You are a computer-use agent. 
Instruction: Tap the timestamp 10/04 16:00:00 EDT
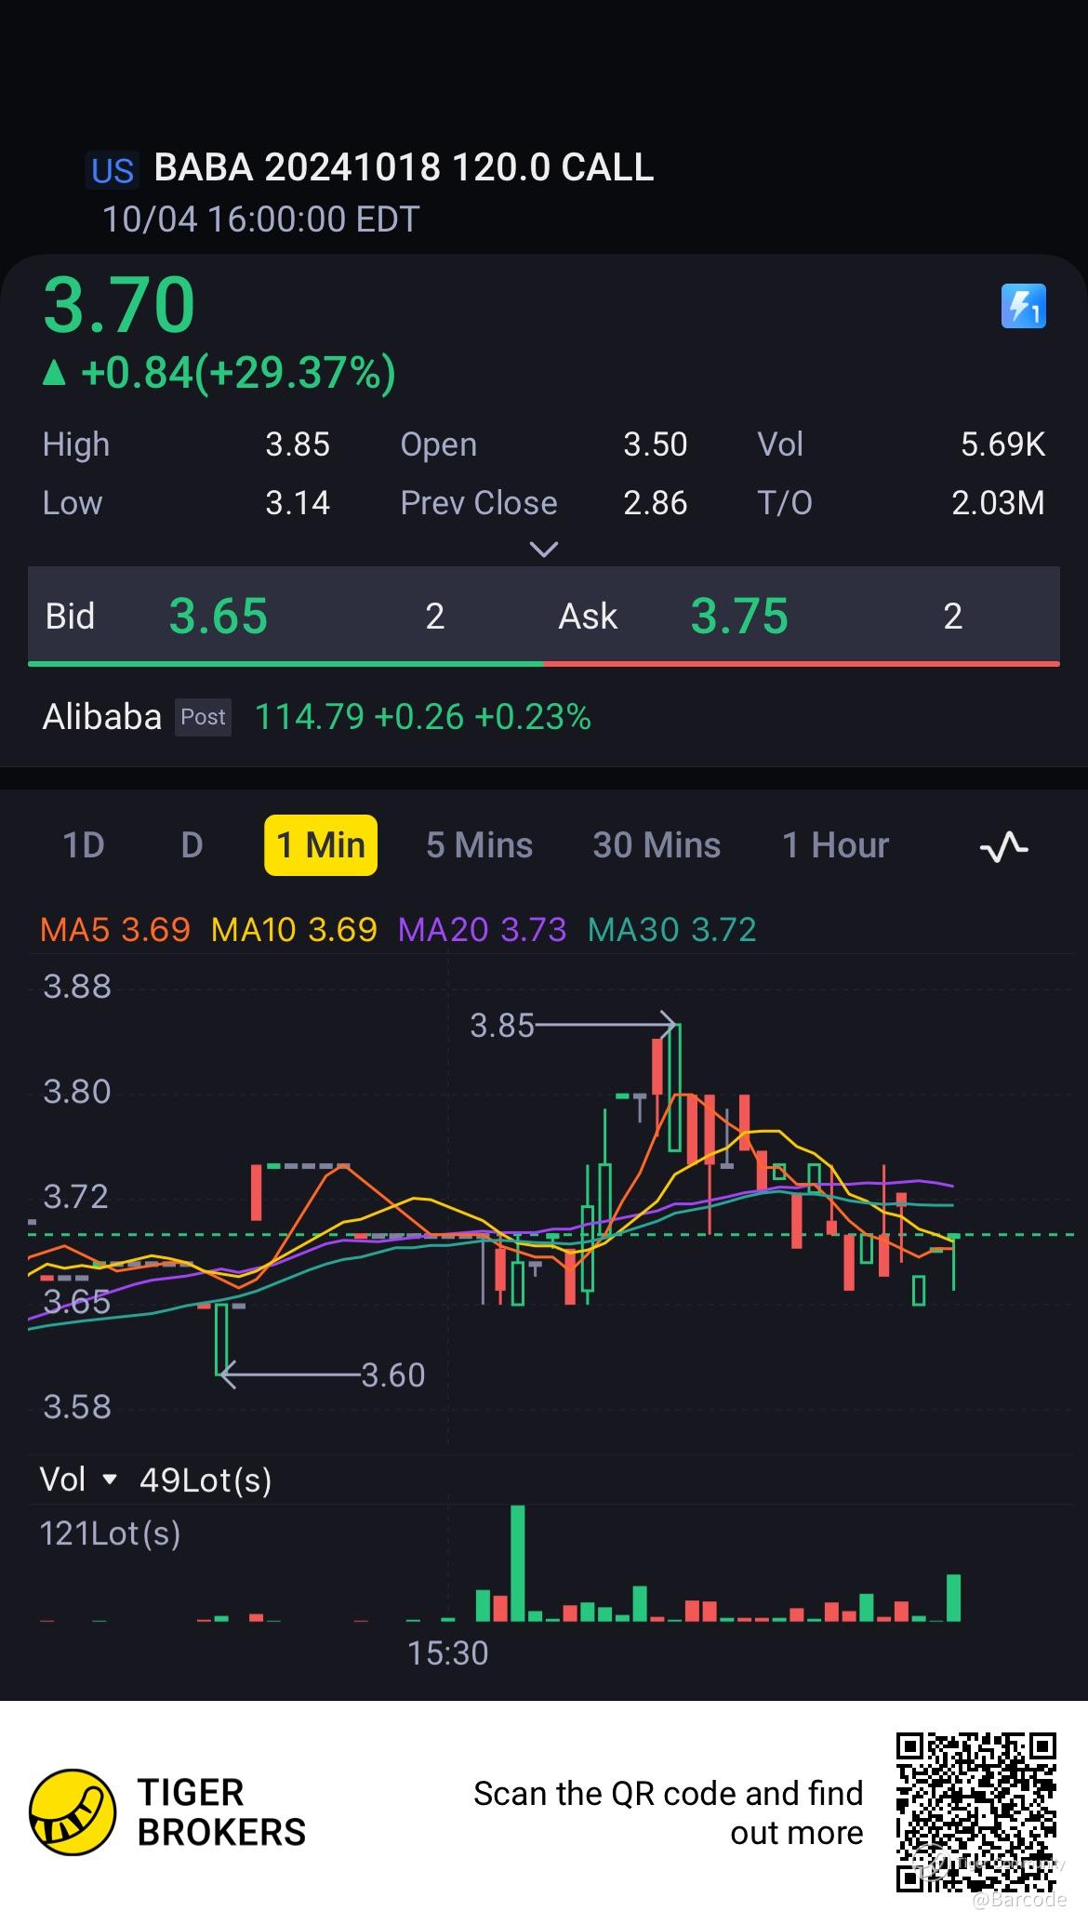point(260,219)
